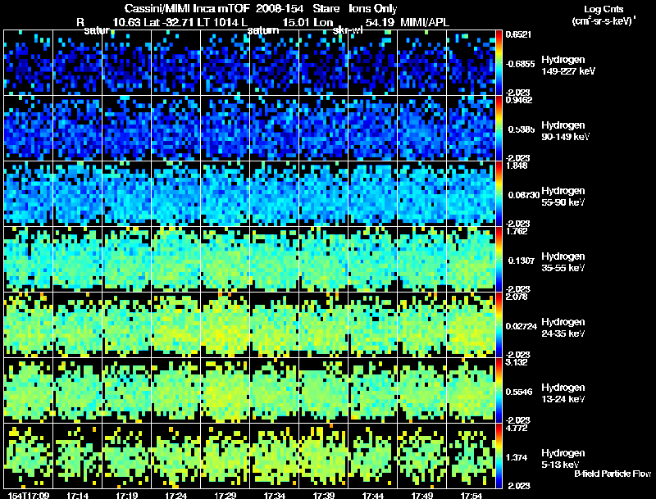The width and height of the screenshot is (656, 499).
Task: Click the color bar of the 24-35 keV row
Action: tap(499, 325)
